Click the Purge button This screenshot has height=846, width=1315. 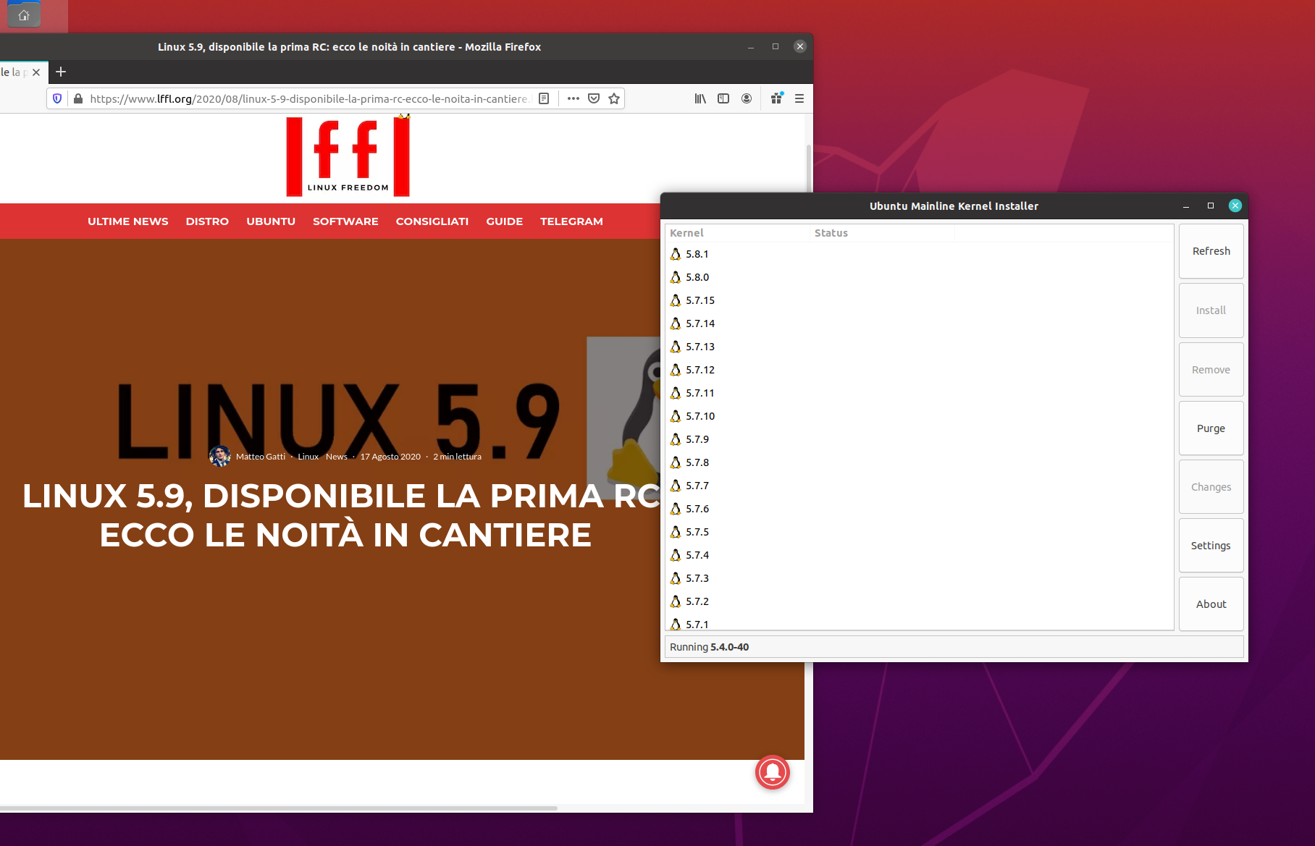pos(1211,428)
